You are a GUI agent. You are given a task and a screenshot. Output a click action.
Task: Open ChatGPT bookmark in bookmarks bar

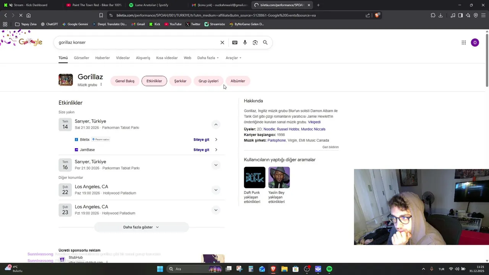point(49,24)
